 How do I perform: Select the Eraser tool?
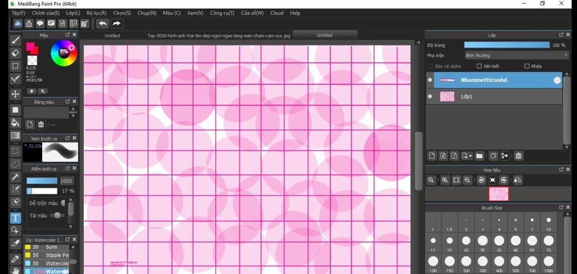pyautogui.click(x=15, y=53)
